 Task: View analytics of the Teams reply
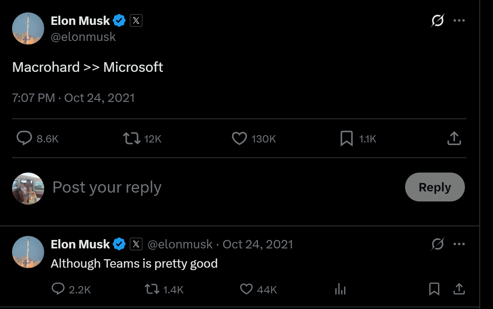pos(340,289)
